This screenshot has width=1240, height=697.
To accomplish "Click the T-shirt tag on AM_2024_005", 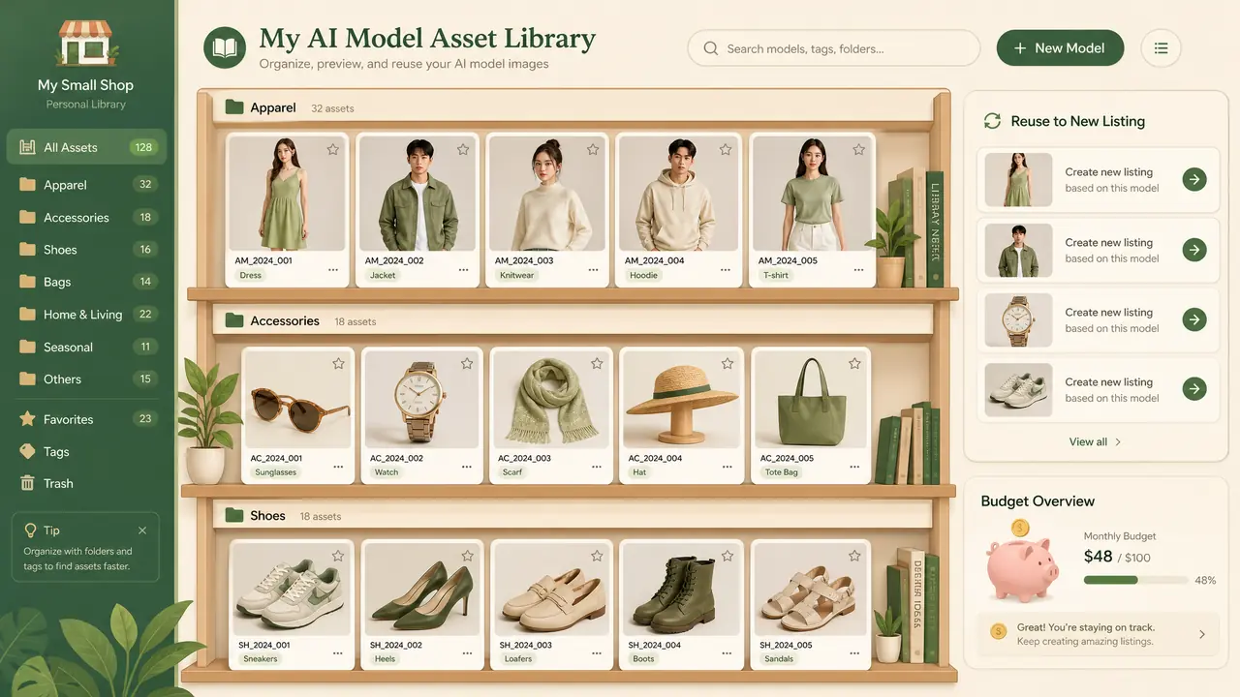I will 776,275.
